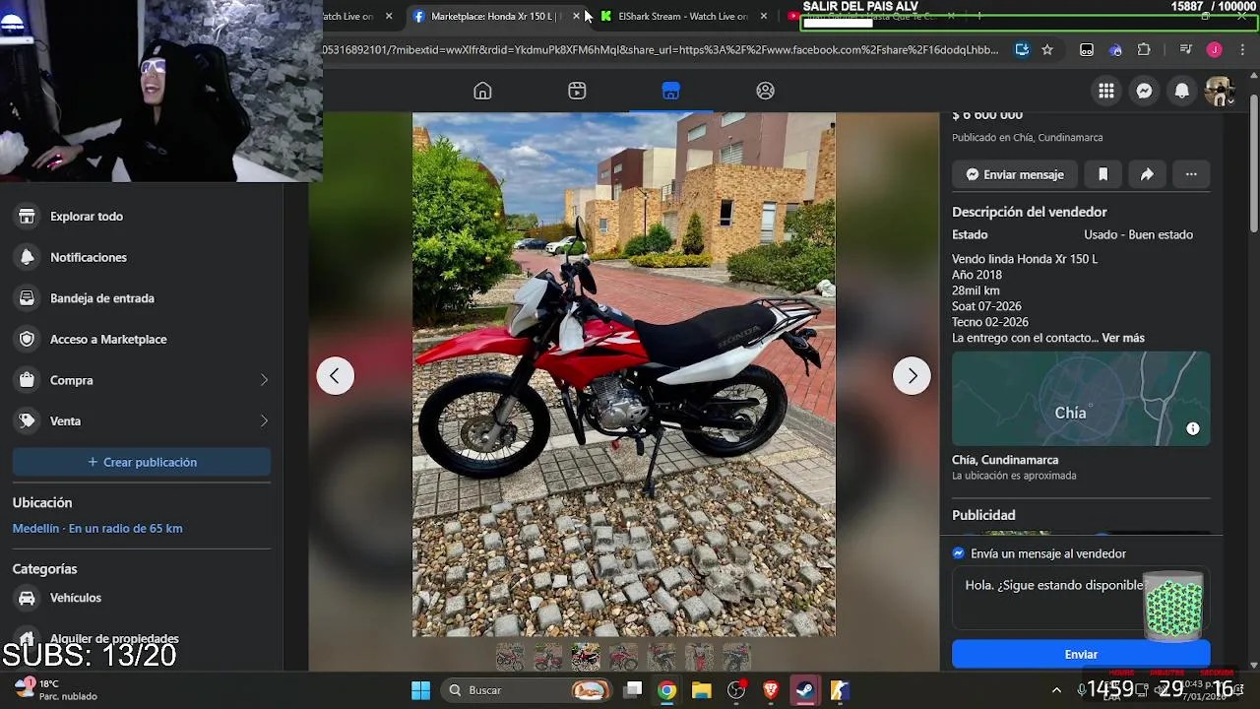Click the text Publicado en Chía, Cundinamarca

pyautogui.click(x=1027, y=138)
